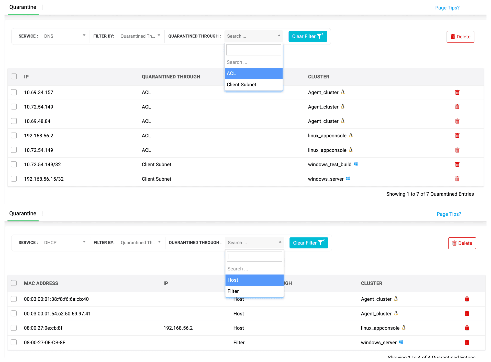Check the checkbox for MAC 00:03:00:01:38:f8:f6:6a:cb:40
This screenshot has height=362, width=491.
(14, 299)
